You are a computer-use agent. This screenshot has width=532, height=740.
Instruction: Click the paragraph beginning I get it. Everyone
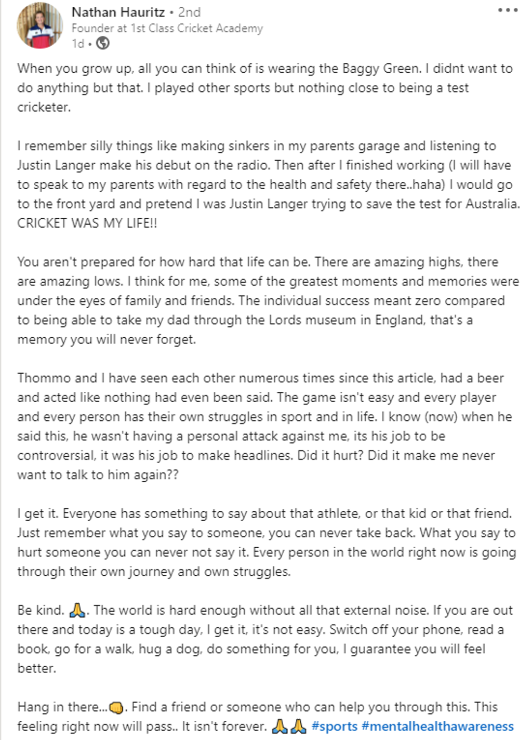tap(267, 542)
